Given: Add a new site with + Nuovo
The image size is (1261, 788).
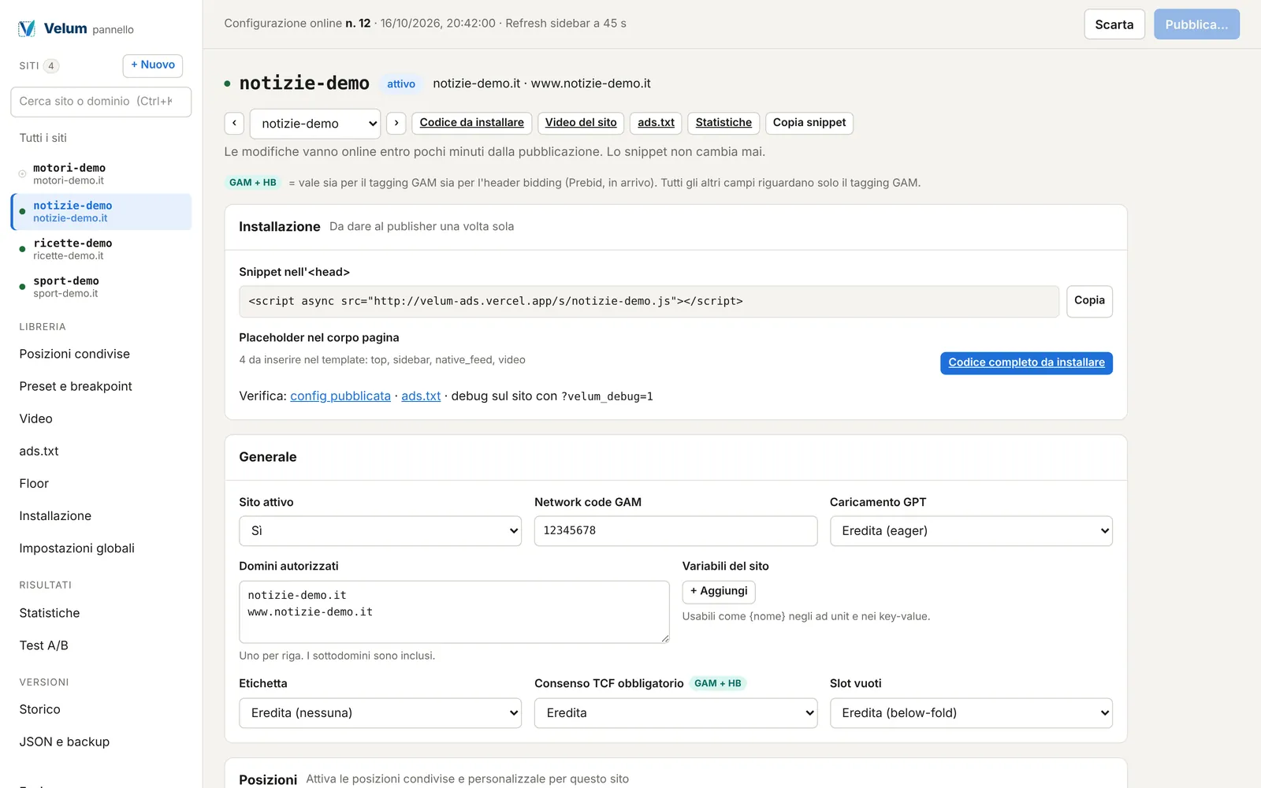Looking at the screenshot, I should [x=153, y=65].
